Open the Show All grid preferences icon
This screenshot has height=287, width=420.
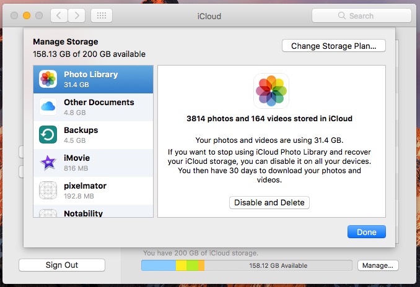point(102,15)
